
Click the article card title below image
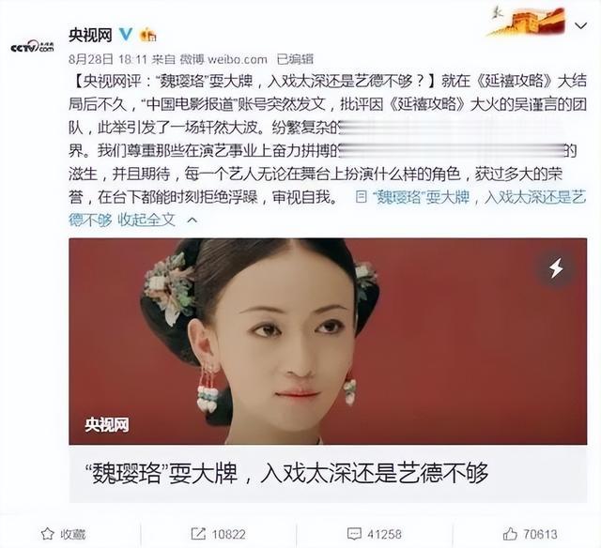tap(286, 473)
